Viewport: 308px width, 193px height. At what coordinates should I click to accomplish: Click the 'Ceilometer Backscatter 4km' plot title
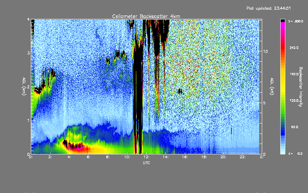pyautogui.click(x=146, y=16)
